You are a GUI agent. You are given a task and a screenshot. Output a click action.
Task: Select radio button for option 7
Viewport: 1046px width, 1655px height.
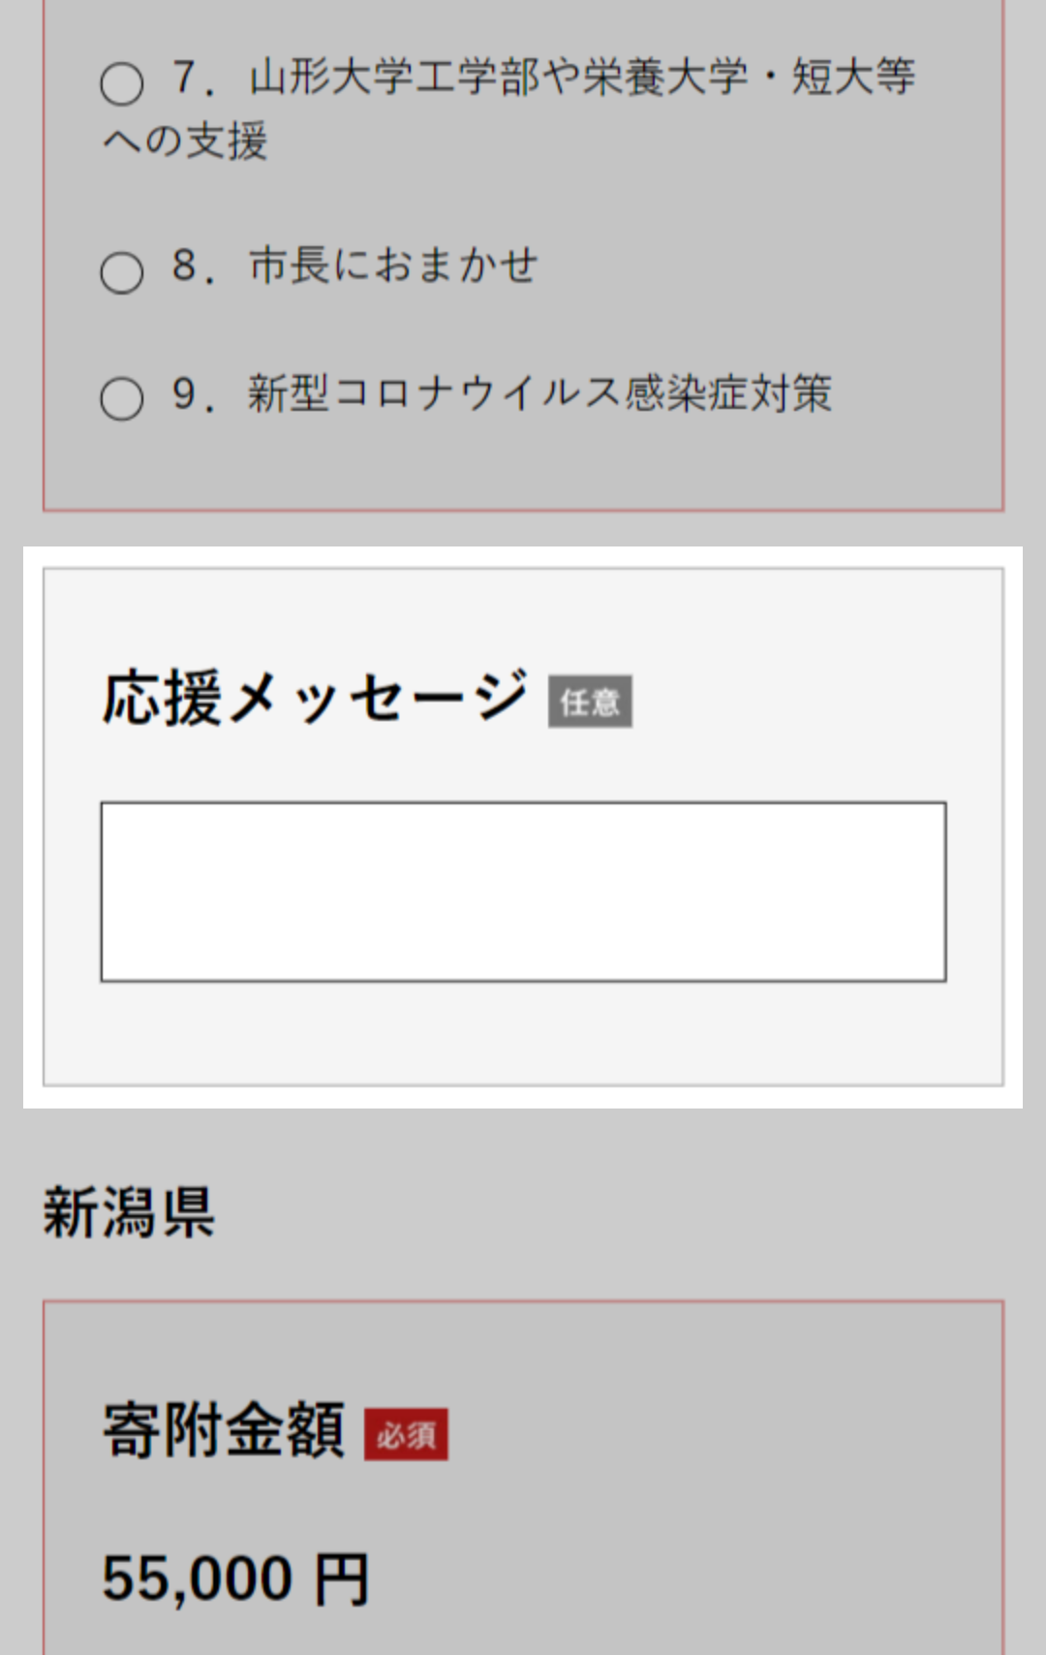[122, 84]
